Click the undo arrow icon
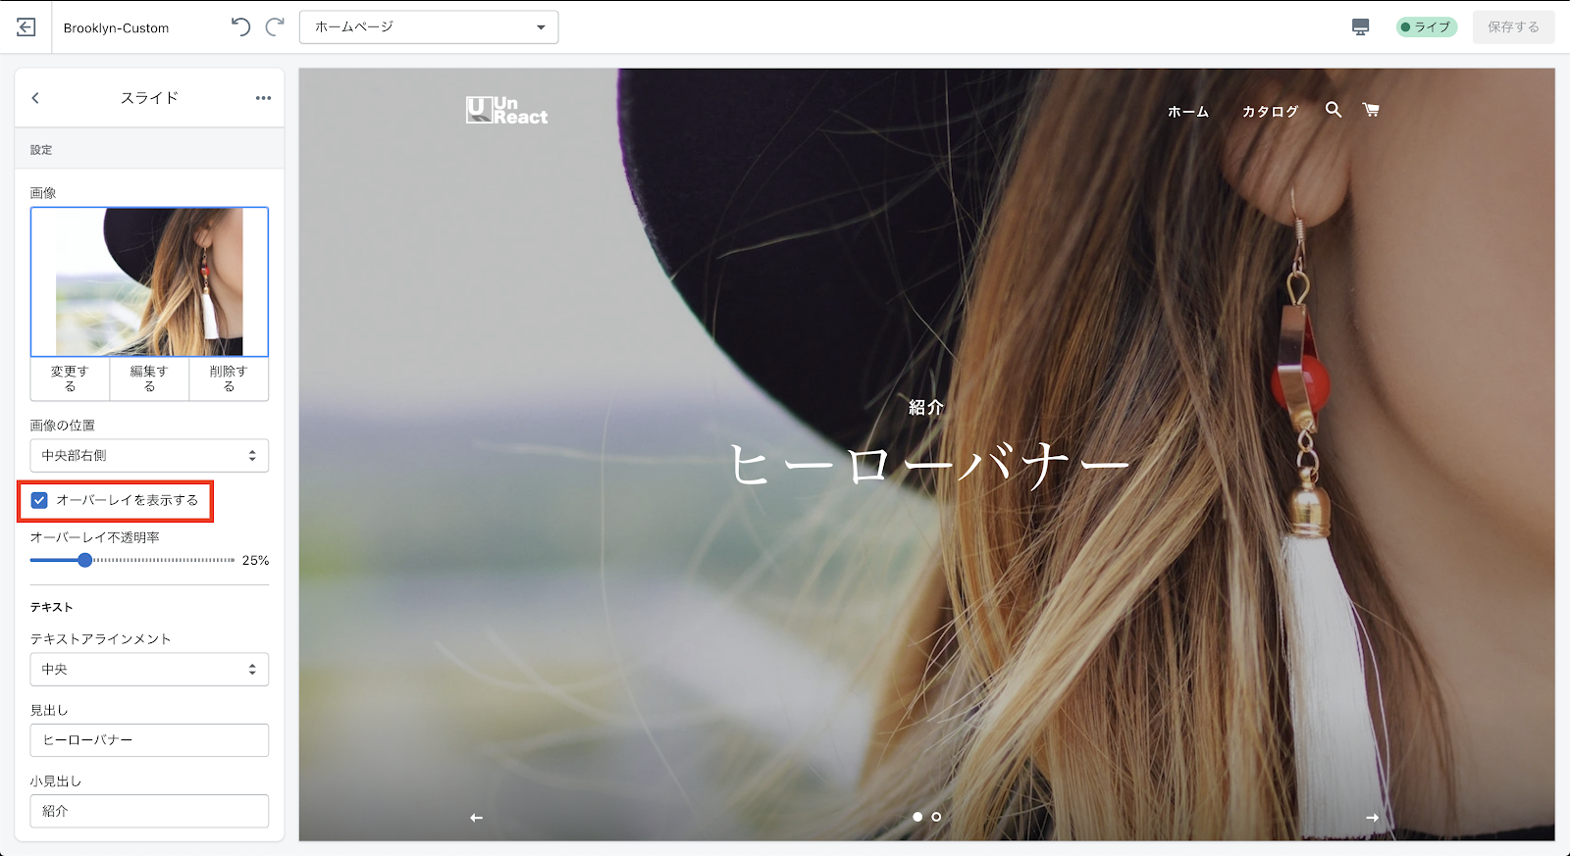This screenshot has width=1570, height=856. tap(240, 26)
